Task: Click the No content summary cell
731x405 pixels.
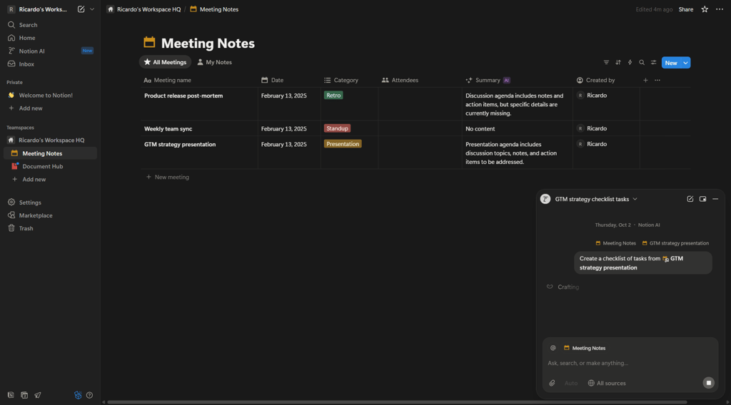Action: pyautogui.click(x=518, y=128)
